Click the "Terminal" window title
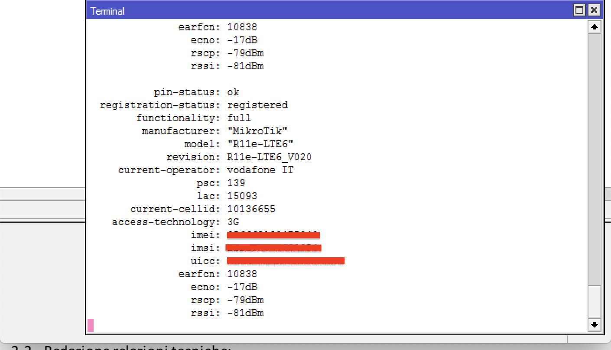 (107, 11)
